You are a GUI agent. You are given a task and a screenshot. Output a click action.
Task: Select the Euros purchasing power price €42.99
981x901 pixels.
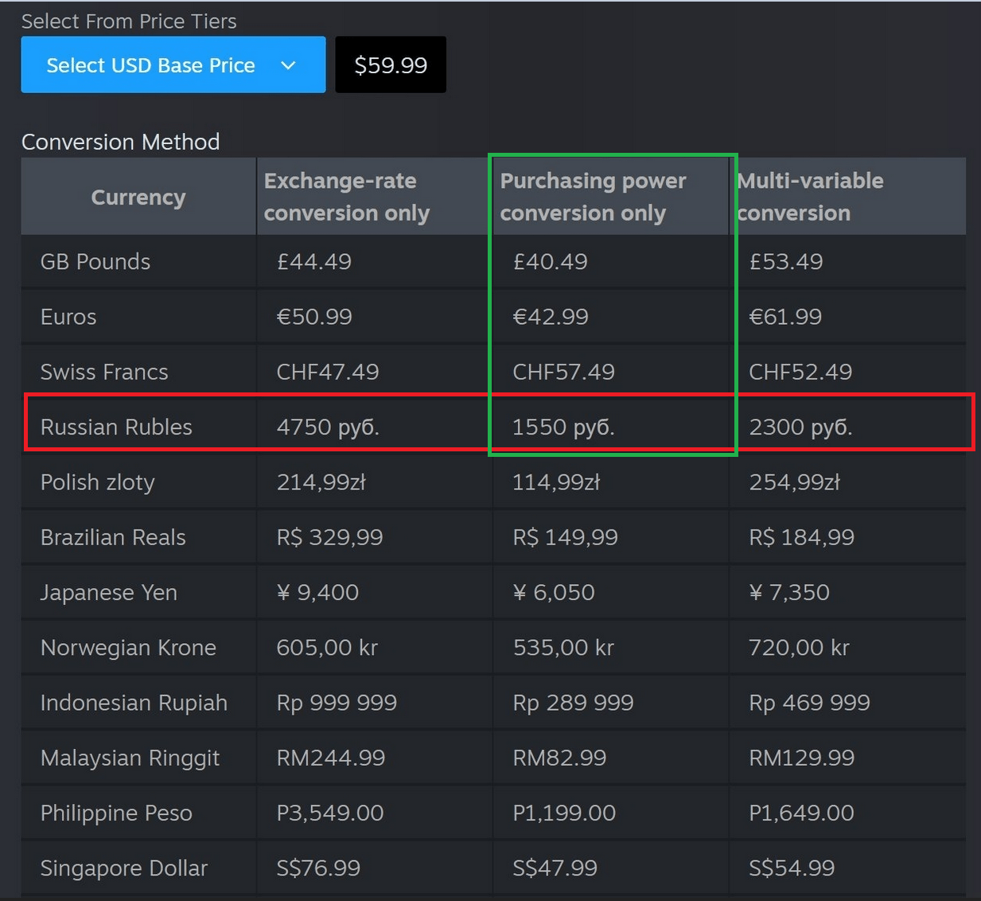click(551, 317)
